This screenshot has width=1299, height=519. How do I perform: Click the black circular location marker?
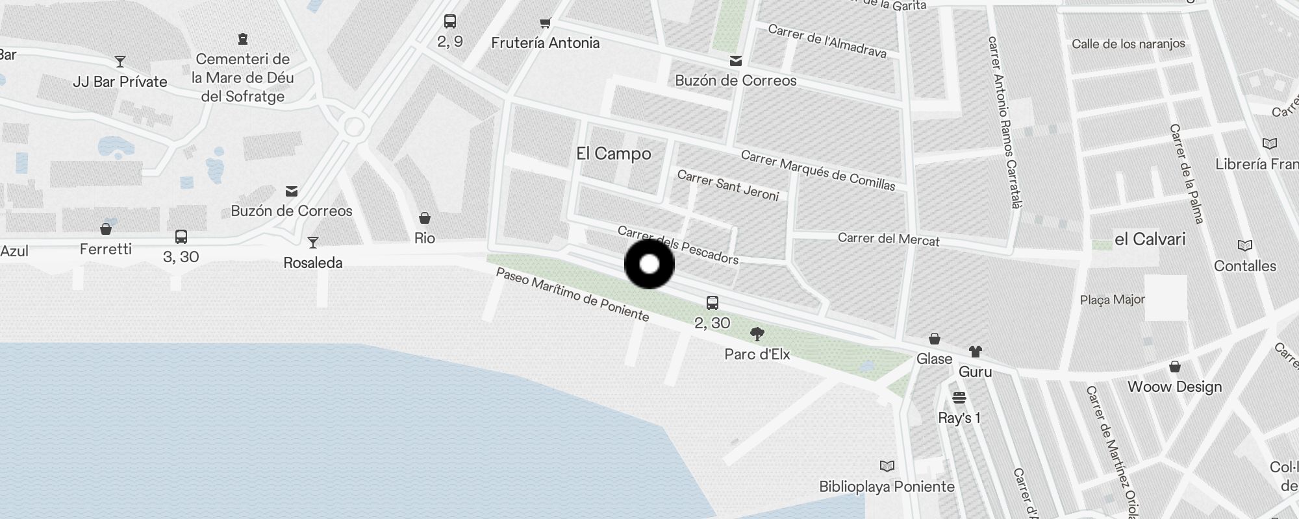click(x=649, y=264)
